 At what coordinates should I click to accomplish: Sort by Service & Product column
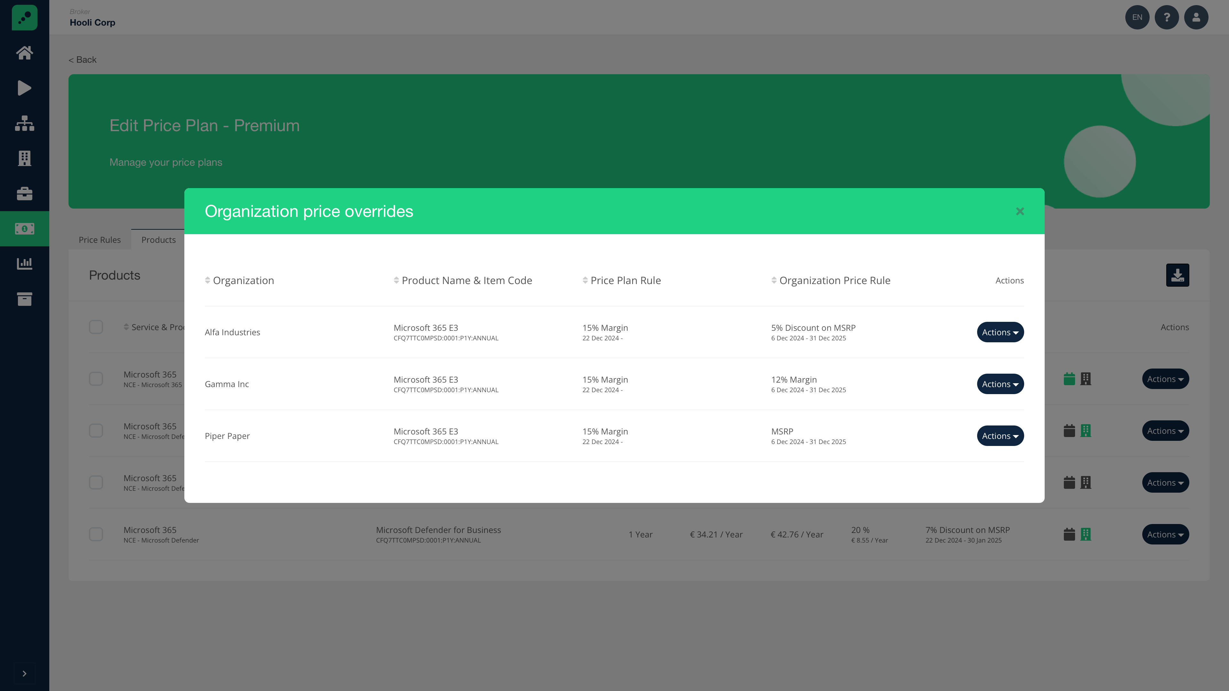(154, 327)
